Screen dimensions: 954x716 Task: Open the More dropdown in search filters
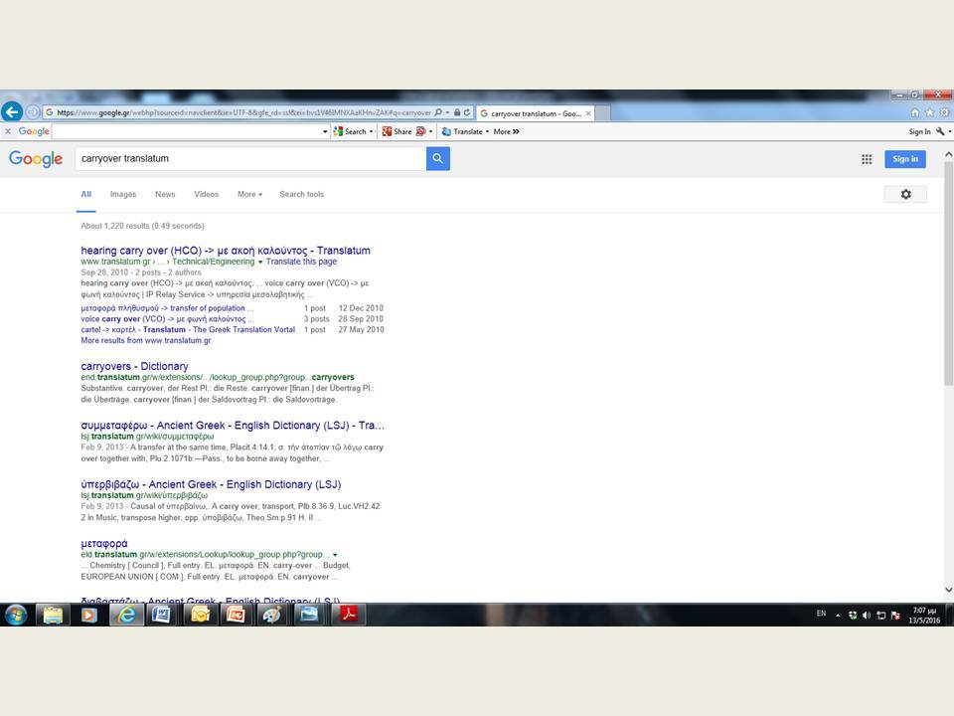[250, 194]
